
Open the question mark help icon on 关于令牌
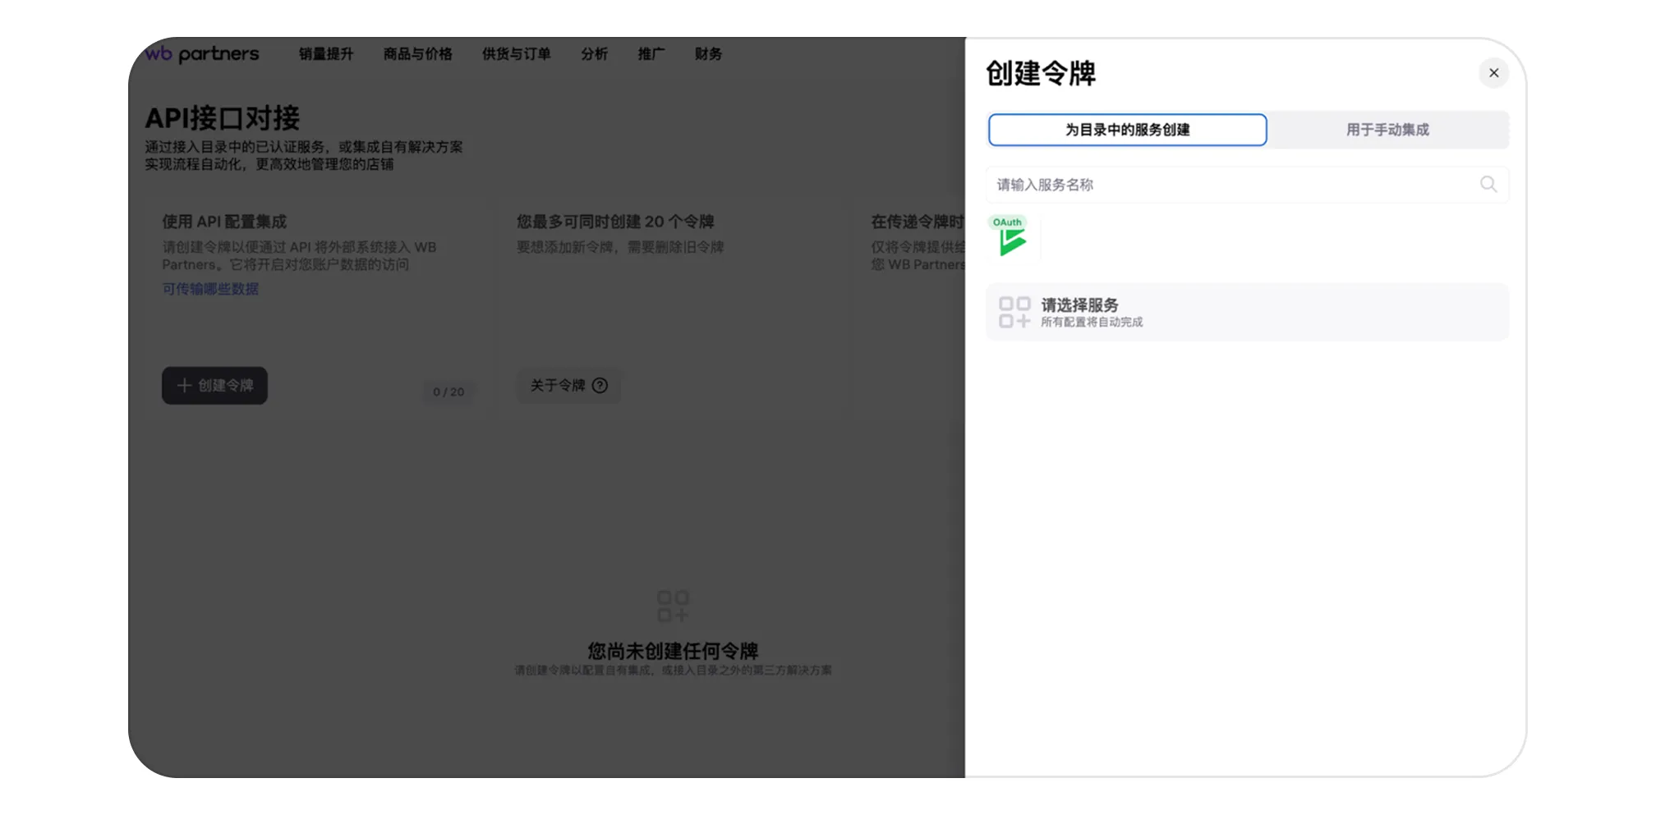tap(600, 386)
